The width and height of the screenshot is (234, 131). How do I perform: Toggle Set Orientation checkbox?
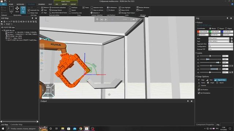pyautogui.click(x=199, y=93)
